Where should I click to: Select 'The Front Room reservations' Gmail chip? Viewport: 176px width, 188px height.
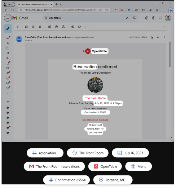[x=54, y=166]
